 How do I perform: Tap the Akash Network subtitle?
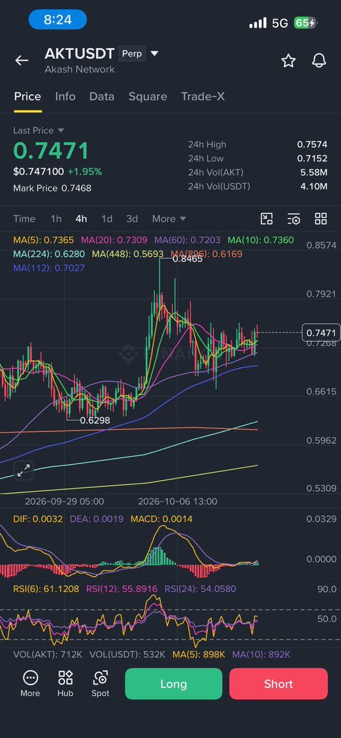(x=79, y=70)
